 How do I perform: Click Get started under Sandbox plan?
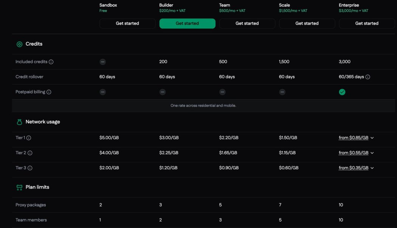pos(127,23)
